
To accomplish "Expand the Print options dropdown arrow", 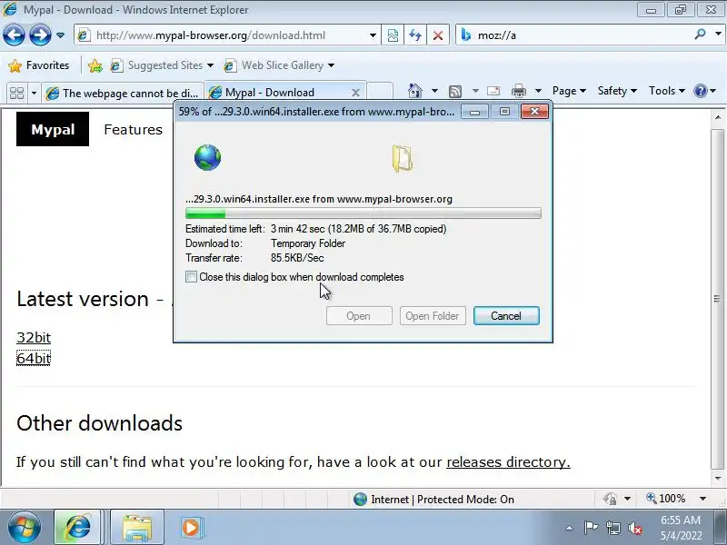I will 538,91.
